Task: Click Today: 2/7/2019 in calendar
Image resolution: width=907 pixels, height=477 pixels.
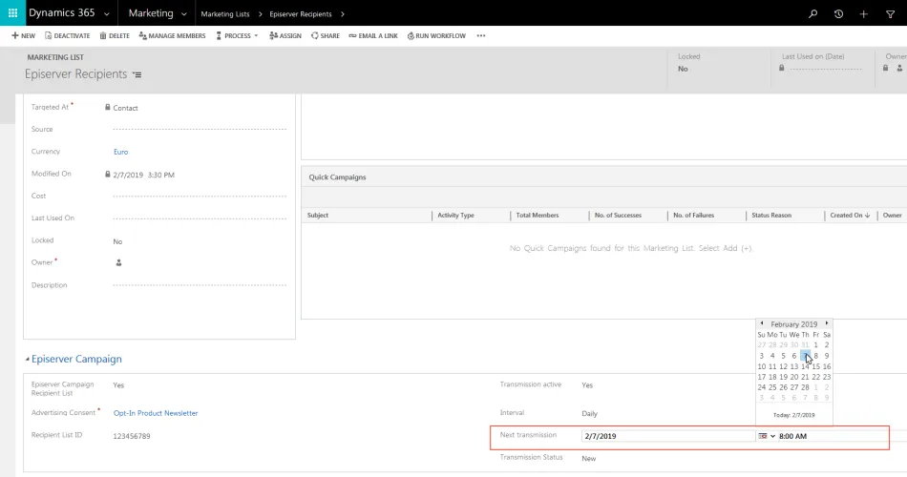Action: click(794, 415)
